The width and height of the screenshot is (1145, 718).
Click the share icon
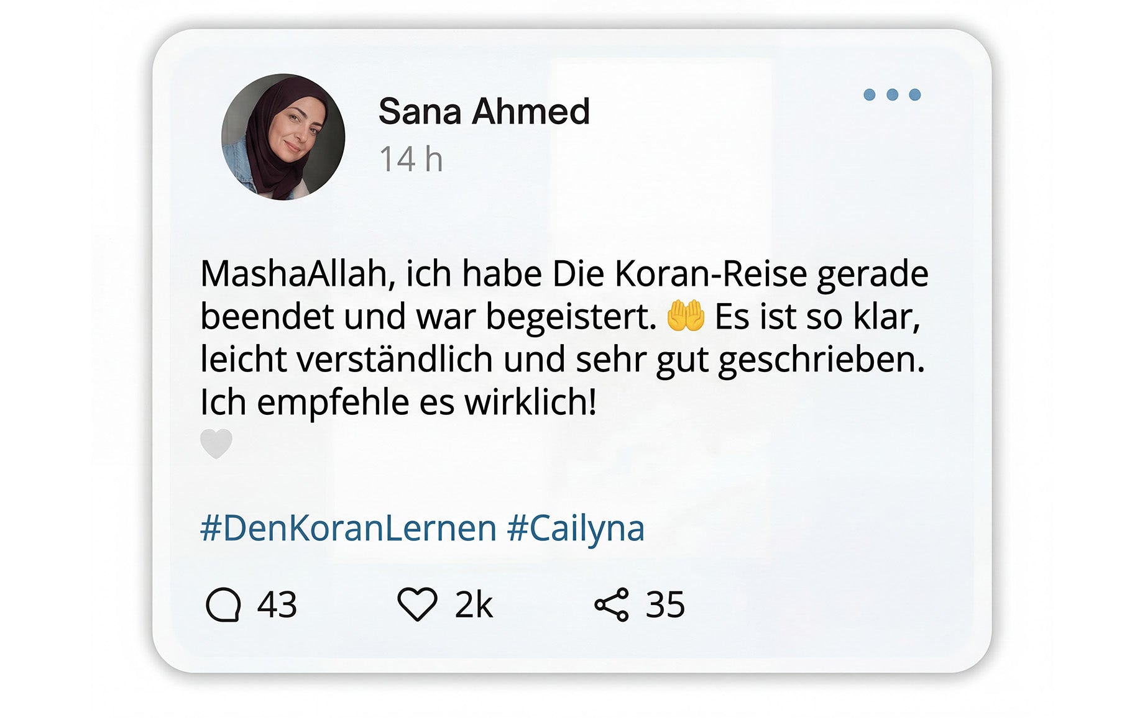612,605
